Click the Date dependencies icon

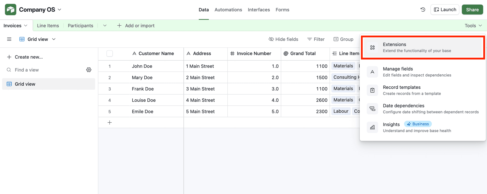coord(372,109)
